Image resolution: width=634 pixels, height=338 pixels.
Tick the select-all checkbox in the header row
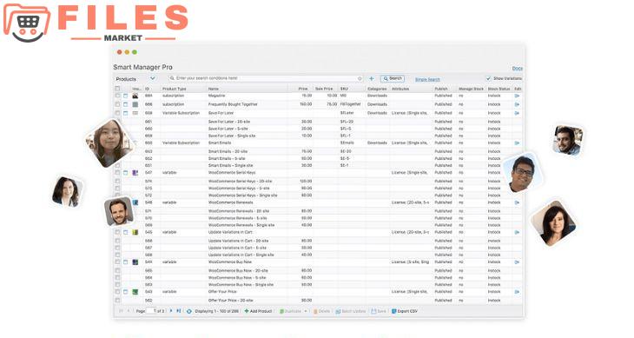coord(117,89)
